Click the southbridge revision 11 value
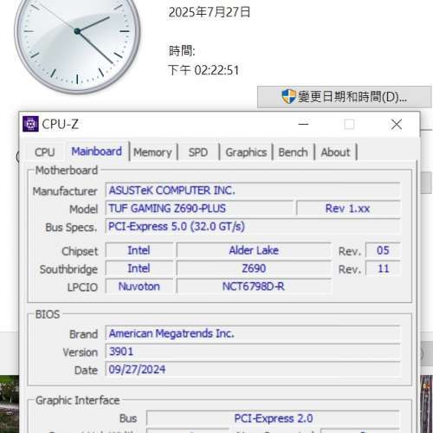This screenshot has width=433, height=433. tap(383, 268)
